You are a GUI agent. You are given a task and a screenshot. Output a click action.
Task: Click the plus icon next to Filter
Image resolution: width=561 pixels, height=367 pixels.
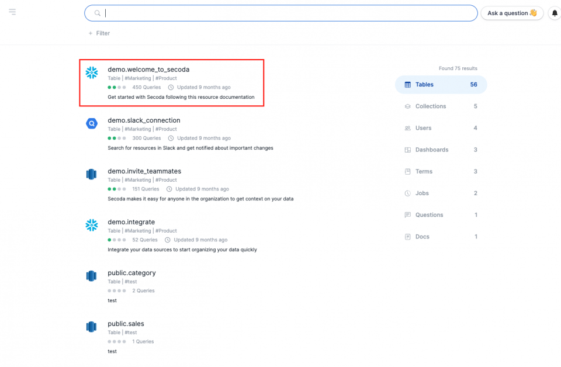91,33
